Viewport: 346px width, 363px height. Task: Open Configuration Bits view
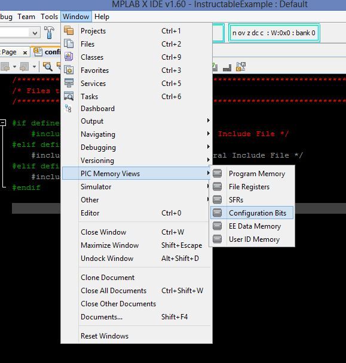pyautogui.click(x=252, y=213)
